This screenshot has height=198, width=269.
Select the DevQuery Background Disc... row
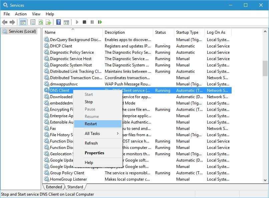coord(137,39)
